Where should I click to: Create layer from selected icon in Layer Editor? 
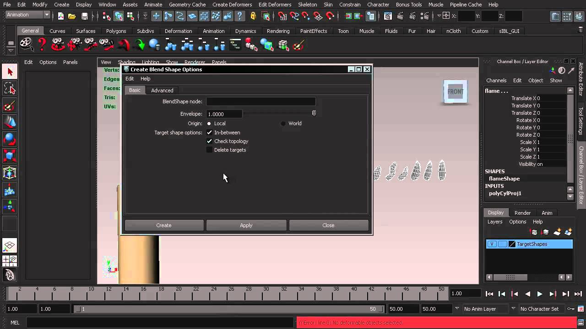click(x=569, y=232)
